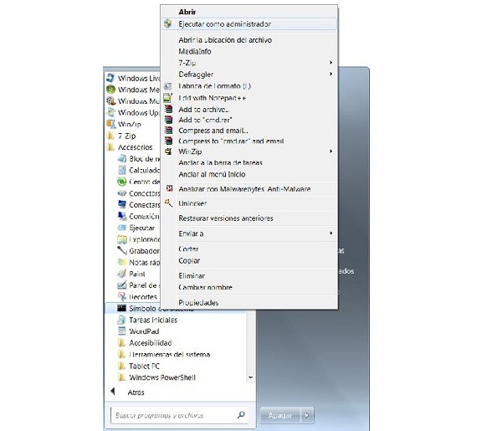Open Panel de entrada matemática entry
The height and width of the screenshot is (431, 502).
coord(139,285)
